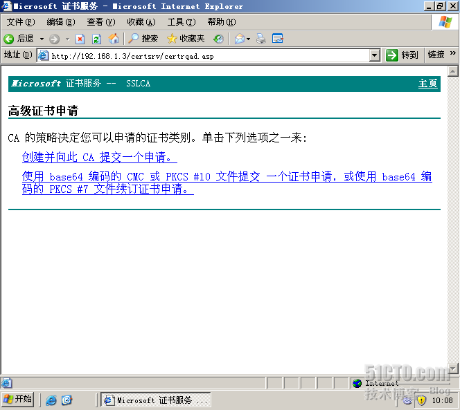Launch Internet Explorer from quick launch

pos(51,400)
